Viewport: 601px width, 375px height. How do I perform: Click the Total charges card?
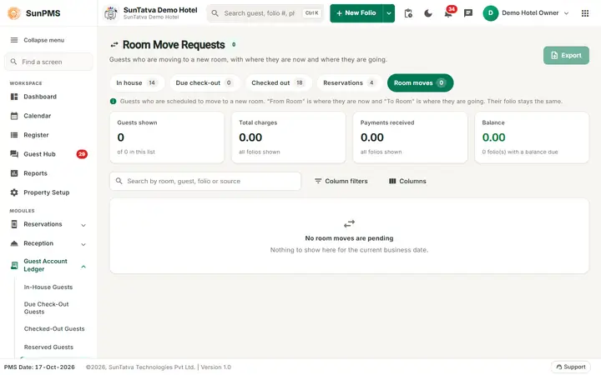[289, 137]
